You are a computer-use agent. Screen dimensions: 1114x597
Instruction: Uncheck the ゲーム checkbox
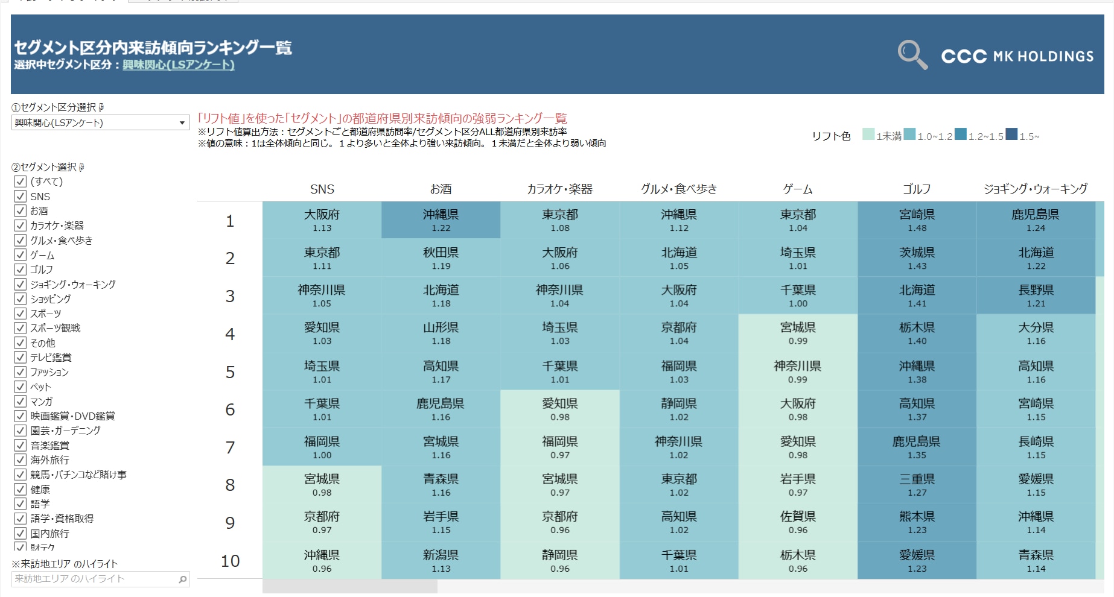[21, 254]
